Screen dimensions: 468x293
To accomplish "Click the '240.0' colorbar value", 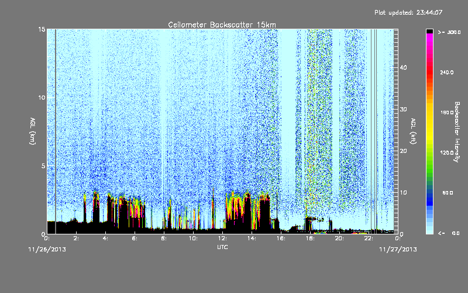I will (x=447, y=73).
